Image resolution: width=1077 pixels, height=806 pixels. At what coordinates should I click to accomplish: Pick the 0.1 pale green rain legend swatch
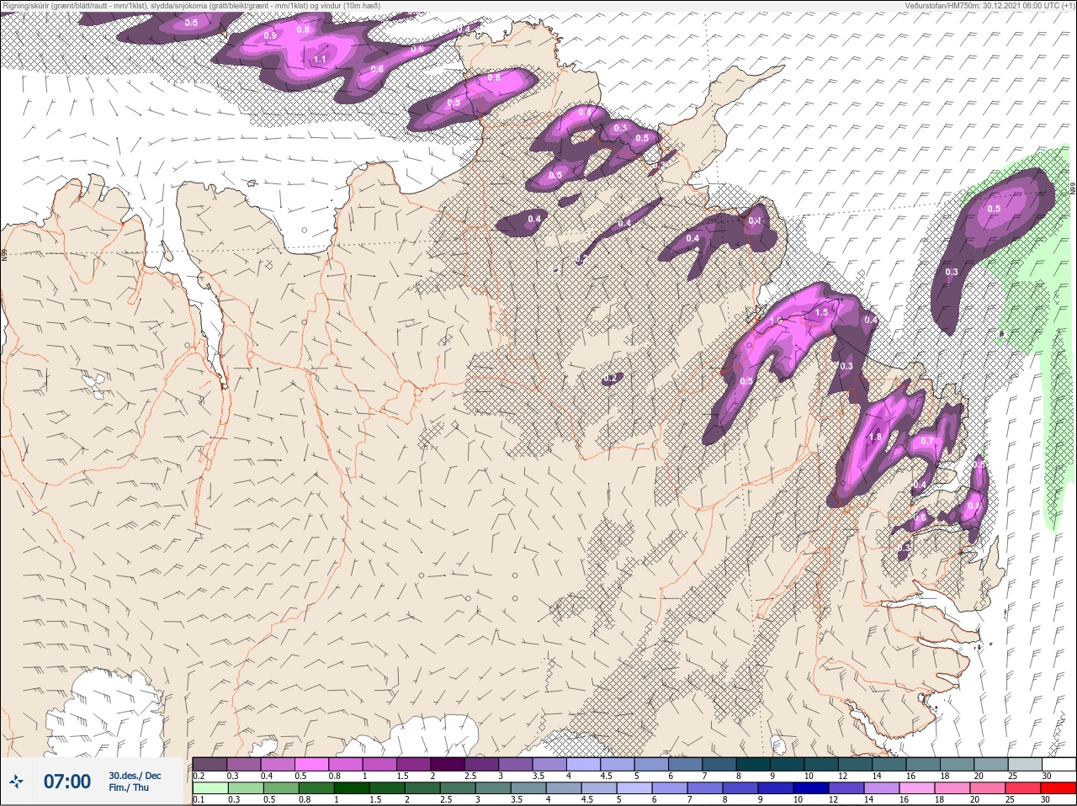click(x=210, y=789)
